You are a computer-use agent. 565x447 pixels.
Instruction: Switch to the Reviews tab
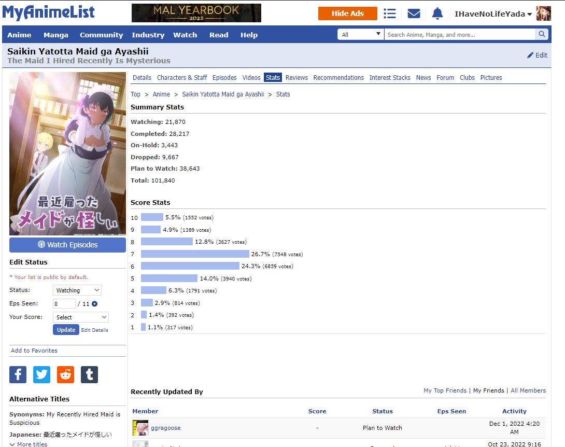[296, 78]
